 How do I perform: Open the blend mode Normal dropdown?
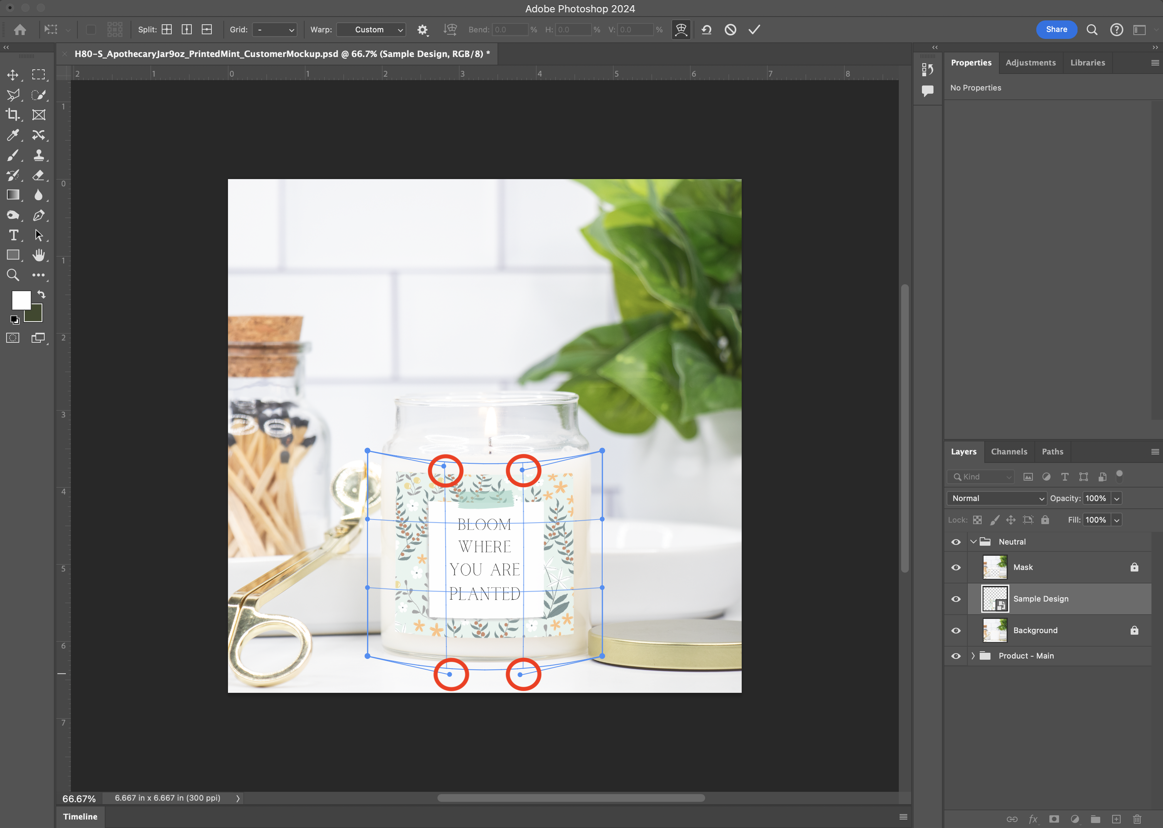coord(997,498)
